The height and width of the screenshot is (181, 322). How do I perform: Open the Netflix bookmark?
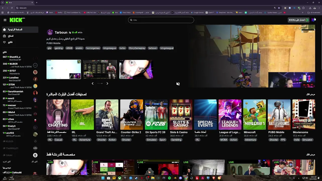coord(59,13)
